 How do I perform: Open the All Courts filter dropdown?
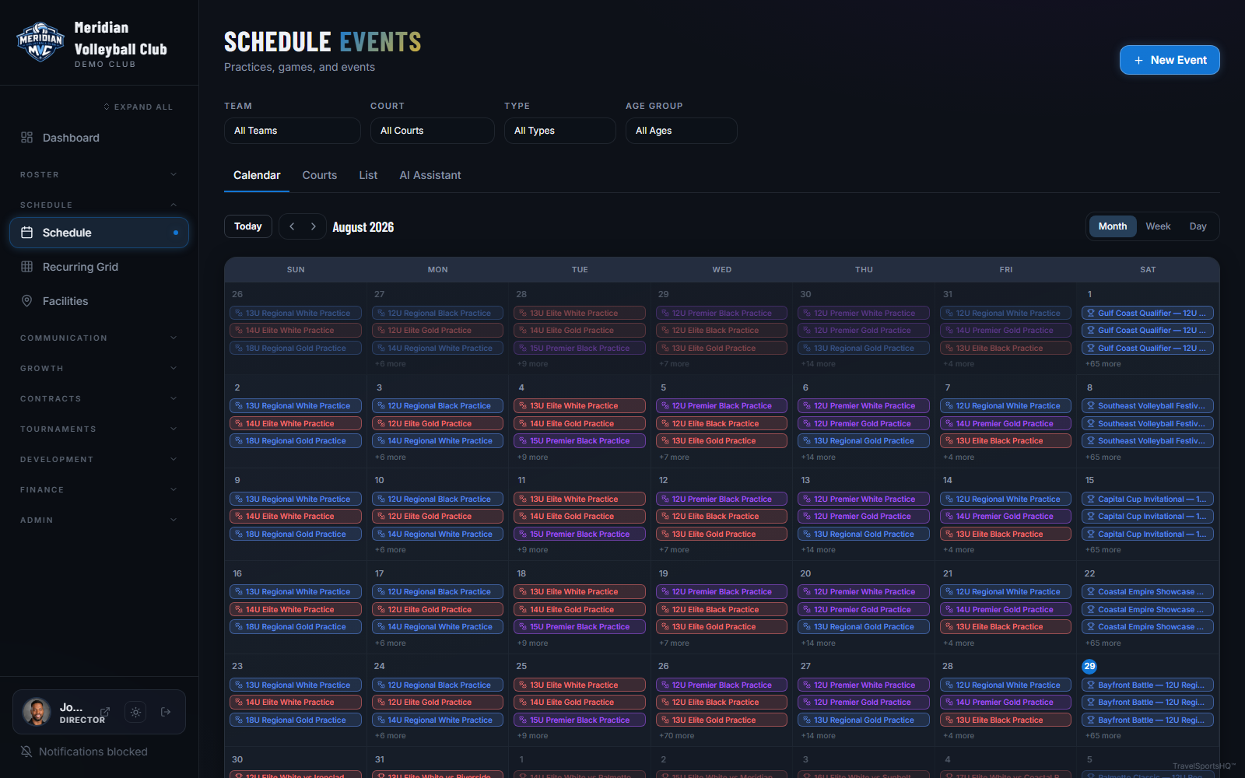click(x=433, y=131)
